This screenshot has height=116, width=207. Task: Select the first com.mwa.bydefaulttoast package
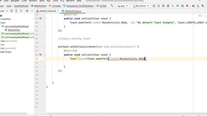click(16, 26)
